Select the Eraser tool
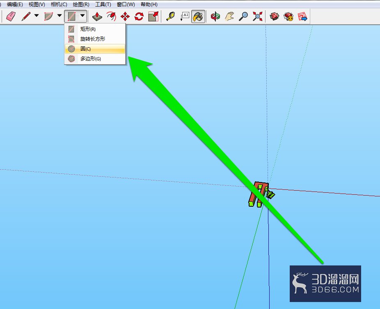The width and height of the screenshot is (380, 309). pyautogui.click(x=11, y=16)
